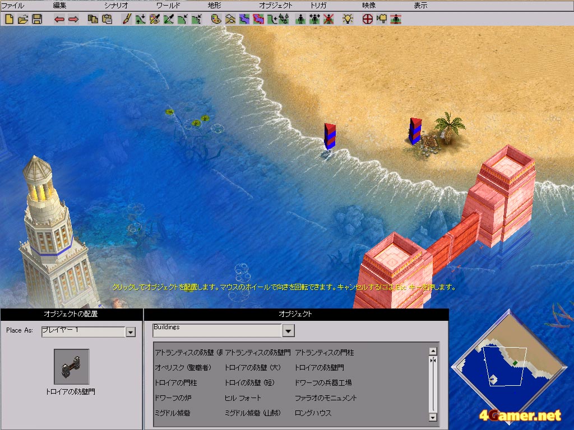Select ドワーフの兵器工場 in the object list

[x=323, y=383]
